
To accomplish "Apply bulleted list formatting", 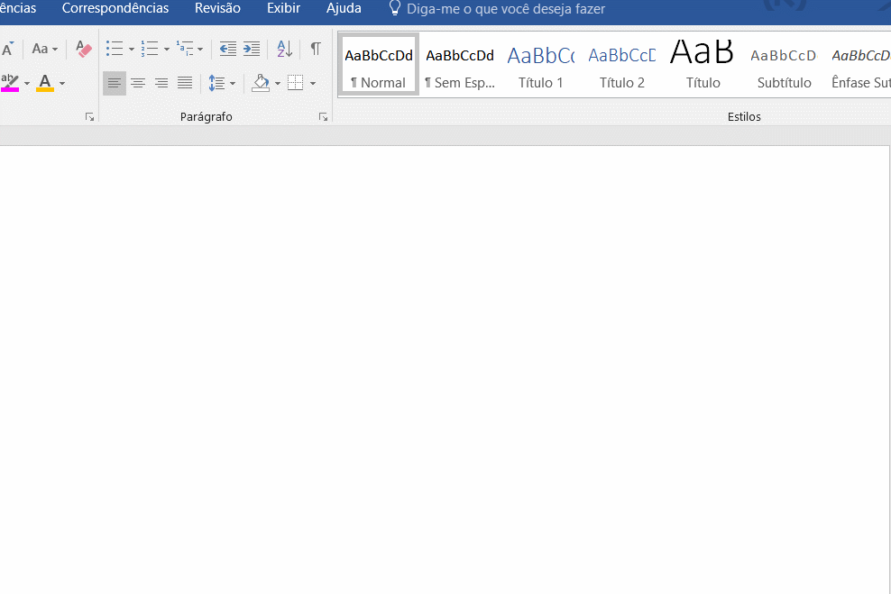I will [115, 49].
